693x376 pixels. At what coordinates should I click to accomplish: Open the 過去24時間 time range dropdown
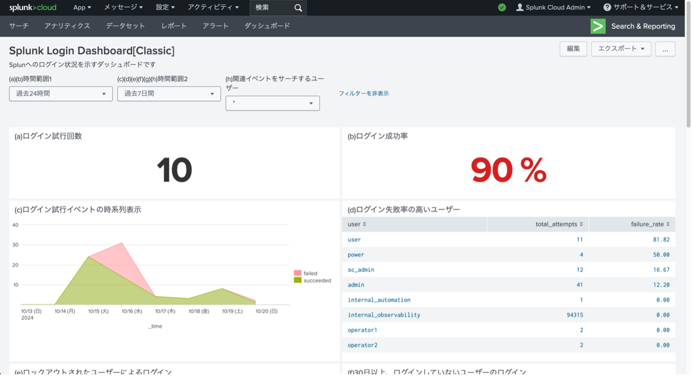click(61, 94)
